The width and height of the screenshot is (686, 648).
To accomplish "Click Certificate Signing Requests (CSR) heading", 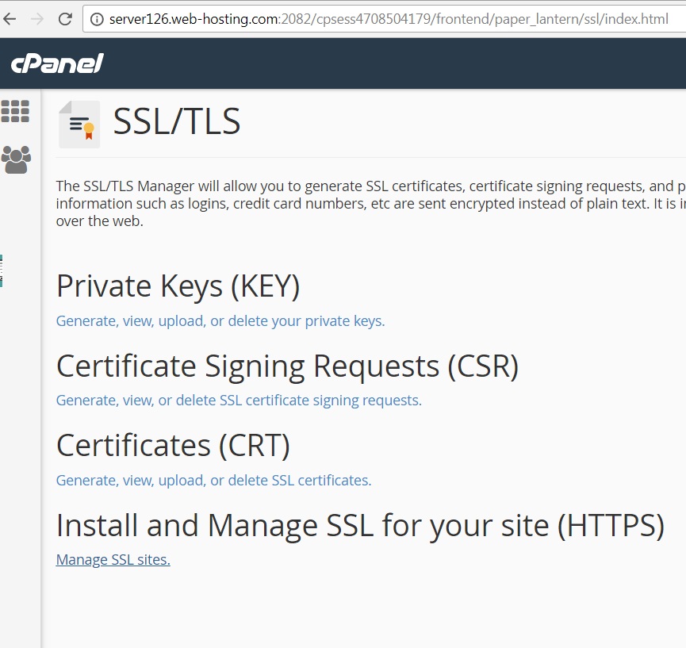I will pyautogui.click(x=287, y=366).
